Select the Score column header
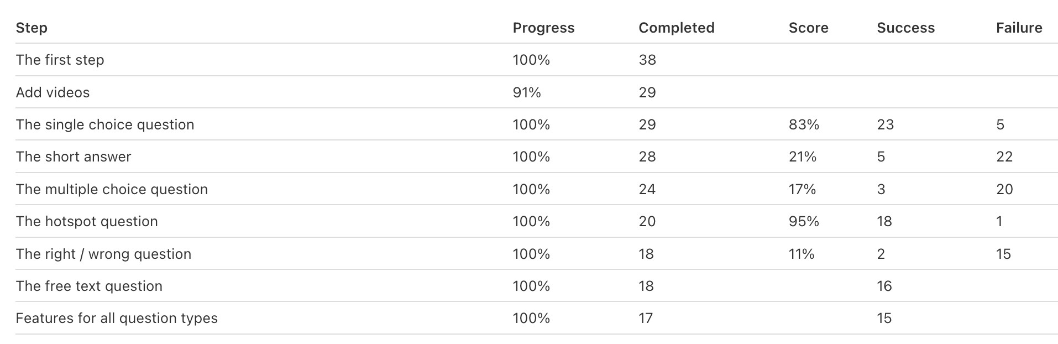 tap(808, 28)
